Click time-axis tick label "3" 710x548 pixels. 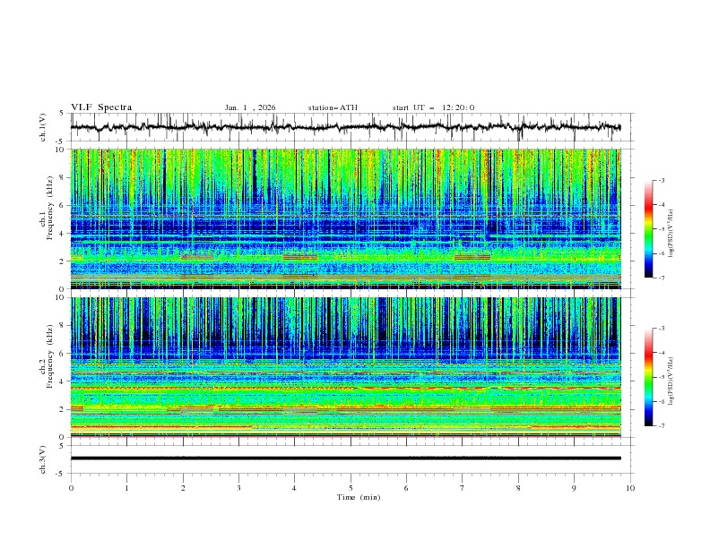238,488
